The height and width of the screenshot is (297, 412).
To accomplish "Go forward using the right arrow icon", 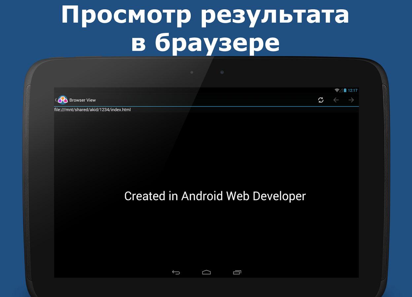I will click(351, 100).
